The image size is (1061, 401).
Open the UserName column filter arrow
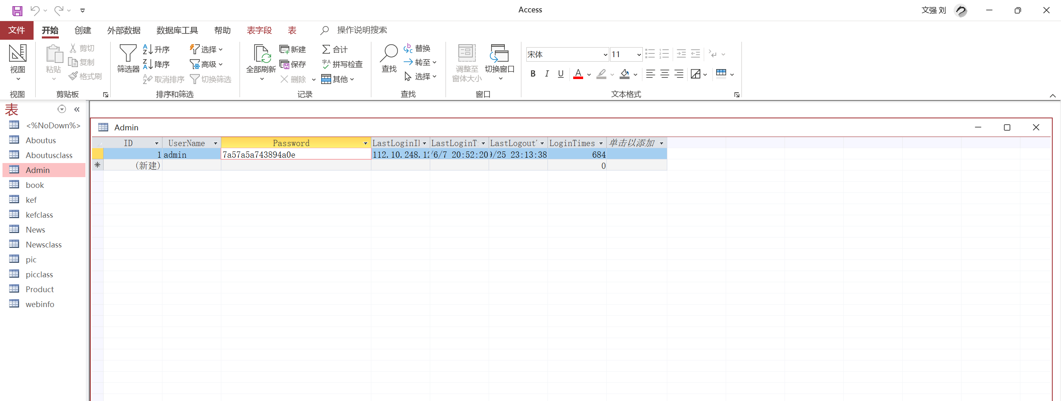point(216,143)
